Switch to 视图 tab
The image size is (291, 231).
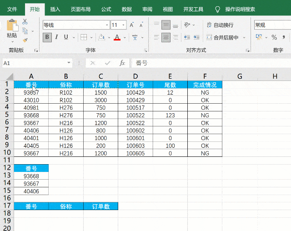(x=168, y=9)
